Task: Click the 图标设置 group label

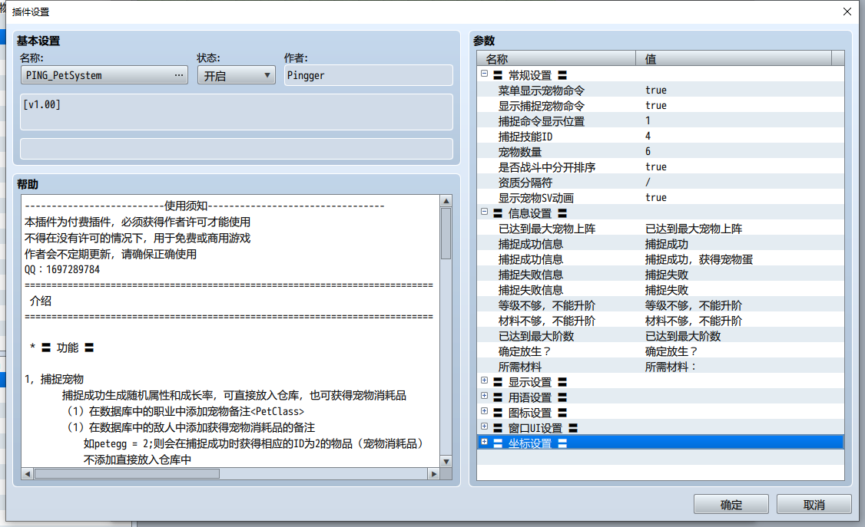Action: (529, 413)
